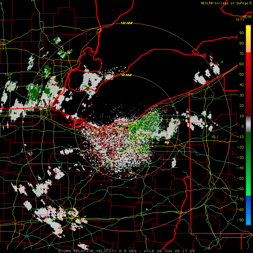The image size is (253, 253).
Task: Click the 50 value on the velocity scale
Action: point(241,74)
